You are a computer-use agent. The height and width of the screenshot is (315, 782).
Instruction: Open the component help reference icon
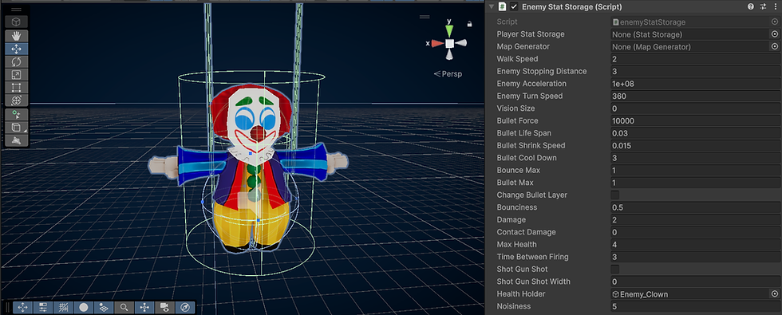tap(751, 6)
